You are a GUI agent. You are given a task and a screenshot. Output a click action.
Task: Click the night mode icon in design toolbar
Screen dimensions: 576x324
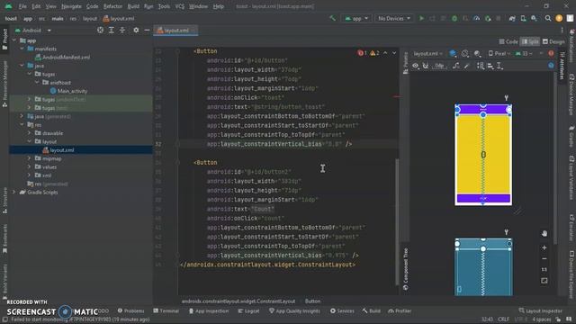tap(477, 54)
